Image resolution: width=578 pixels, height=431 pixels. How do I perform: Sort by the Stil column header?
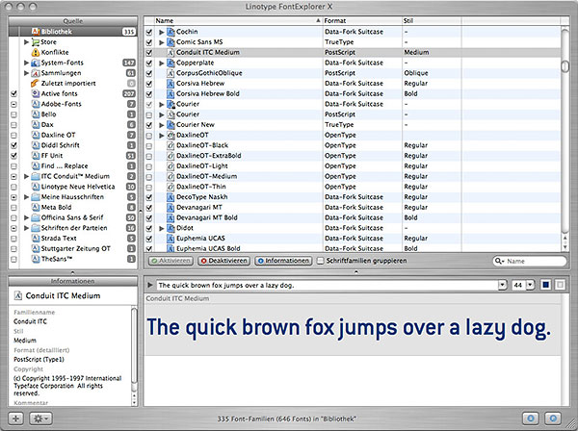point(432,21)
